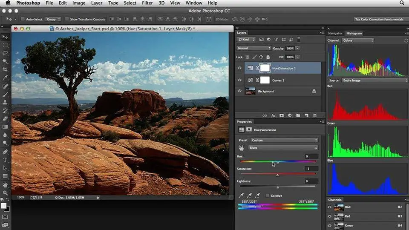
Task: Open the Preset Custom dropdown
Action: click(x=284, y=140)
